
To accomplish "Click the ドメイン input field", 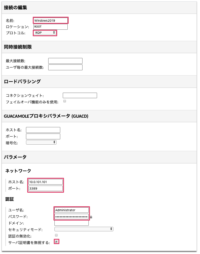I will tap(71, 223).
